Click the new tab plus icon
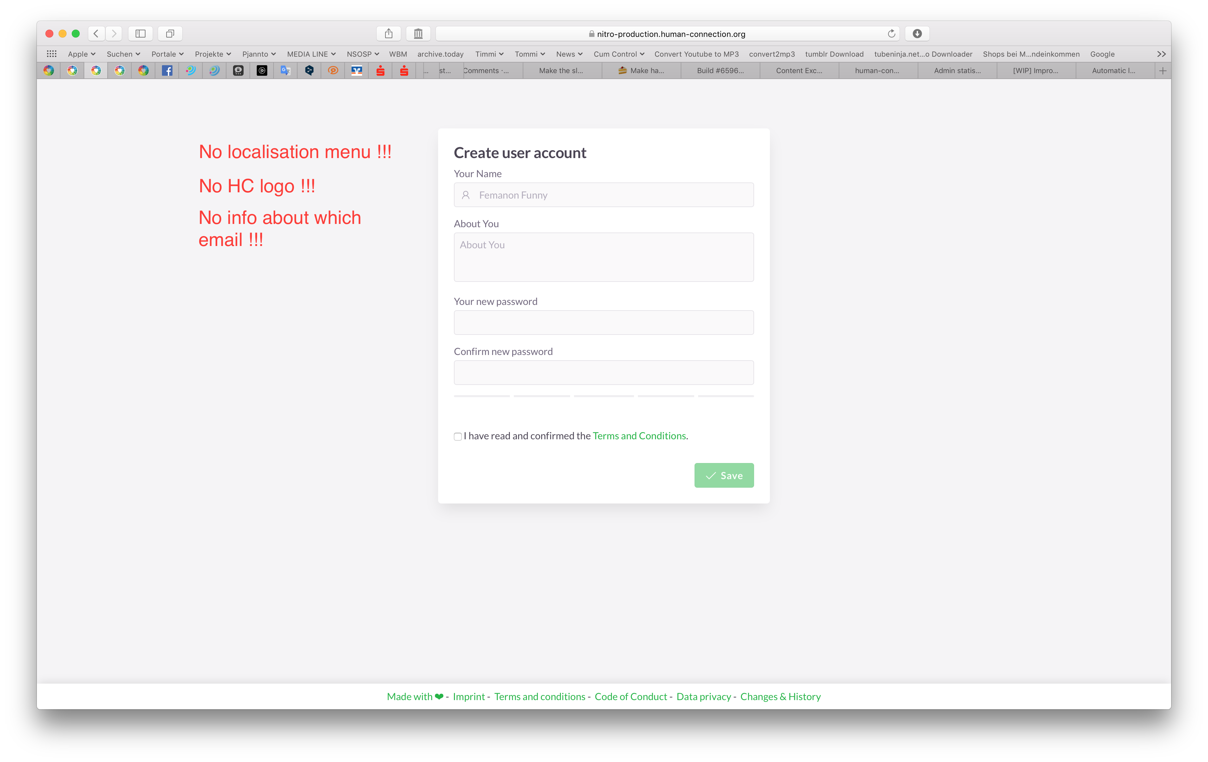The height and width of the screenshot is (762, 1208). tap(1163, 71)
